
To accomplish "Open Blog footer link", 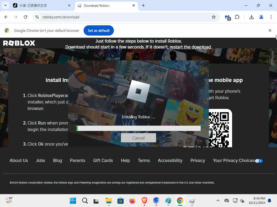I will (58, 161).
